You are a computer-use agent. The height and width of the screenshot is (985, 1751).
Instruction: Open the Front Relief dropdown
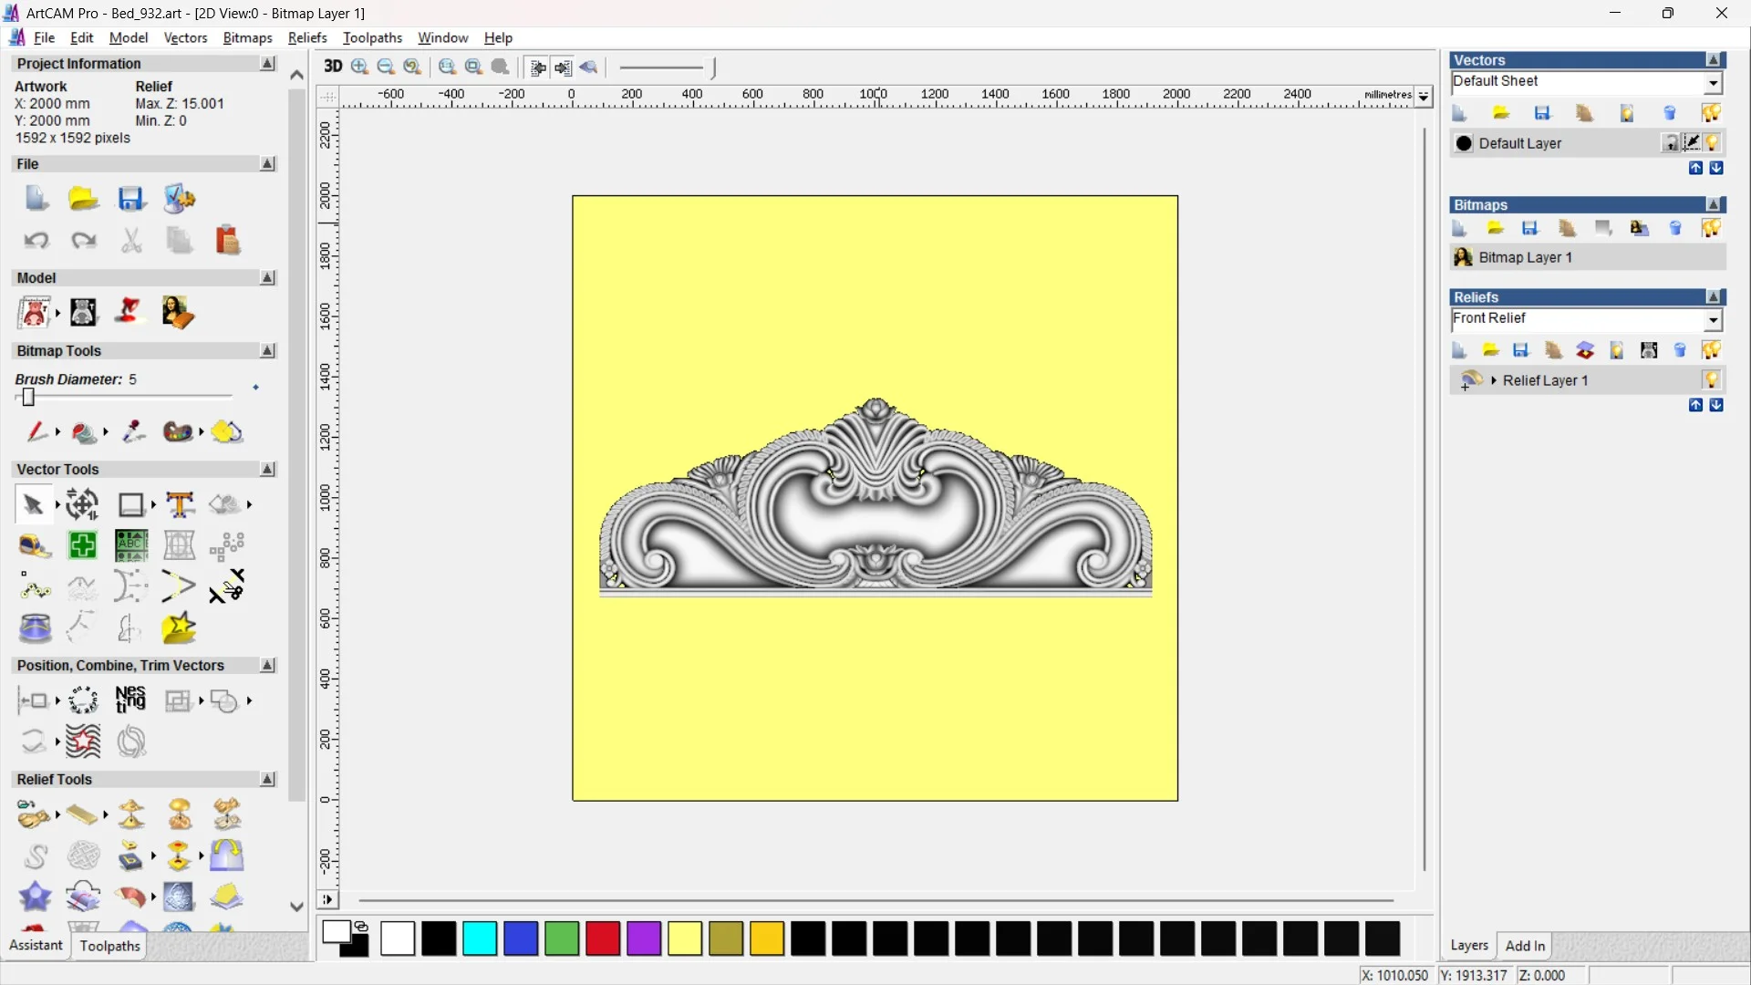pos(1713,320)
